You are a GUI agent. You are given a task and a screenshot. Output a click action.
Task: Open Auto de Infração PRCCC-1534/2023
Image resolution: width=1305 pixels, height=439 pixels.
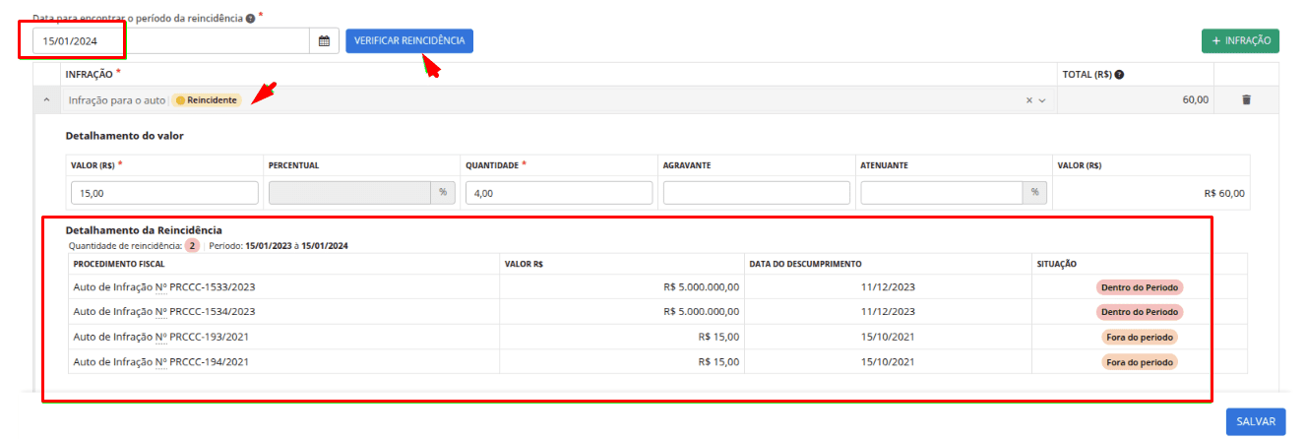point(164,311)
